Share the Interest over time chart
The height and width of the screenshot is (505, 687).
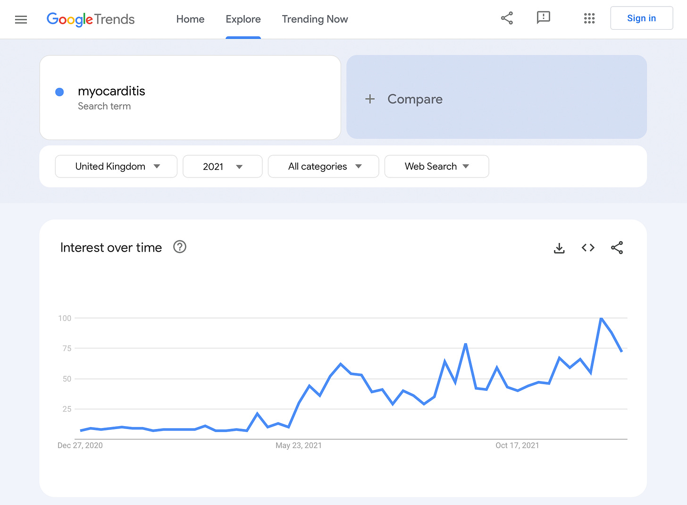pos(617,248)
